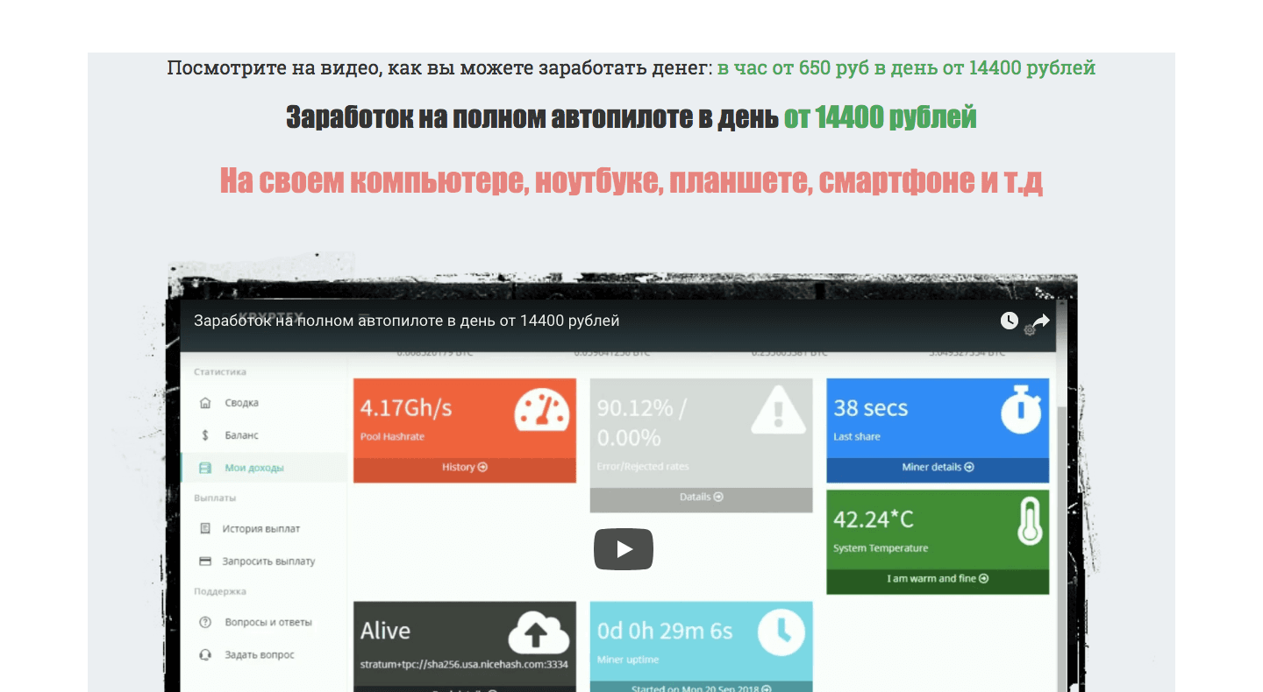This screenshot has height=692, width=1263.
Task: Click the question mark icon beside Вопросы и ответы
Action: point(206,622)
